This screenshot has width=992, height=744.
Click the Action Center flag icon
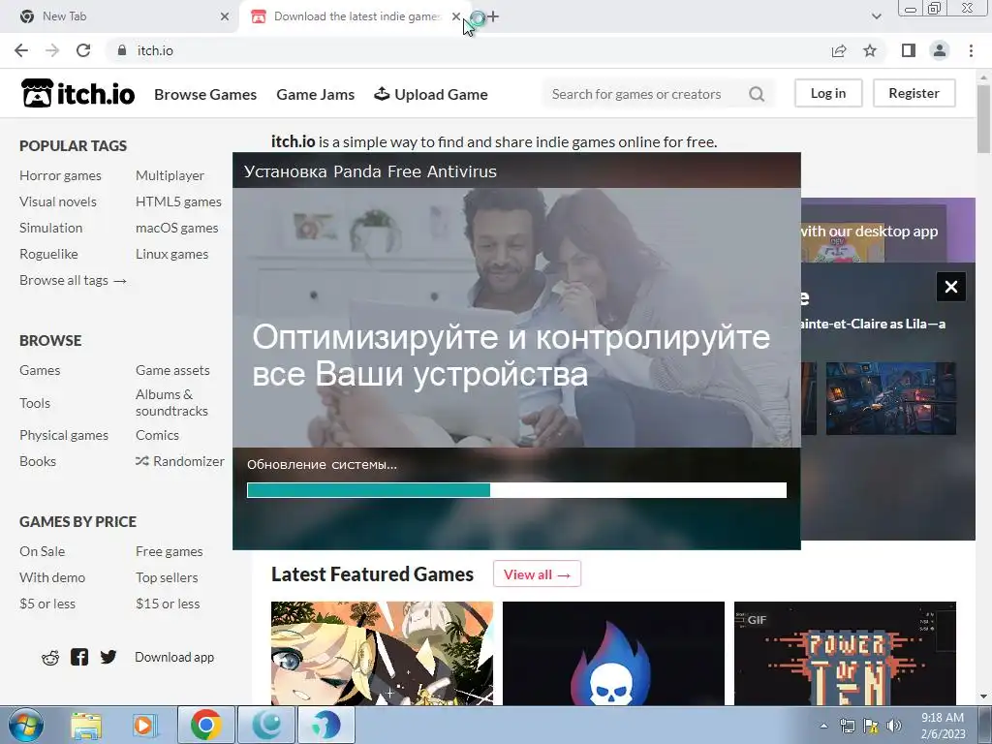pos(871,726)
